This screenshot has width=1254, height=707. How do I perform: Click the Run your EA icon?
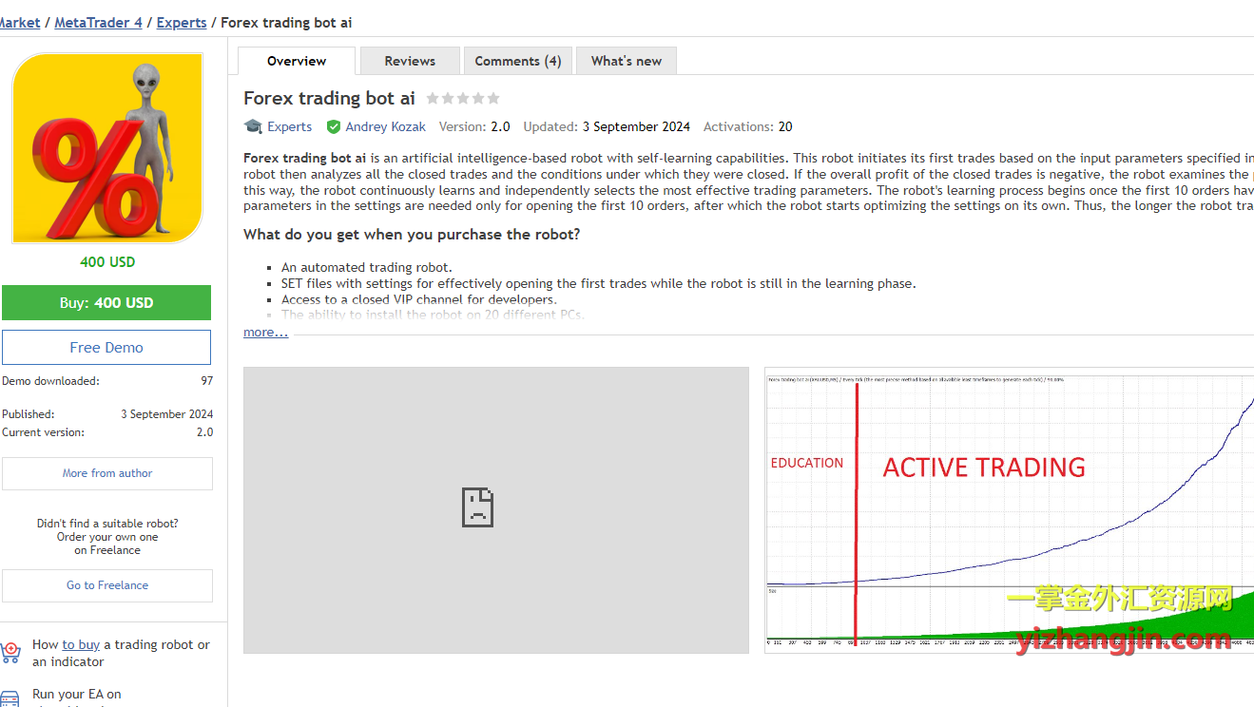click(x=10, y=698)
